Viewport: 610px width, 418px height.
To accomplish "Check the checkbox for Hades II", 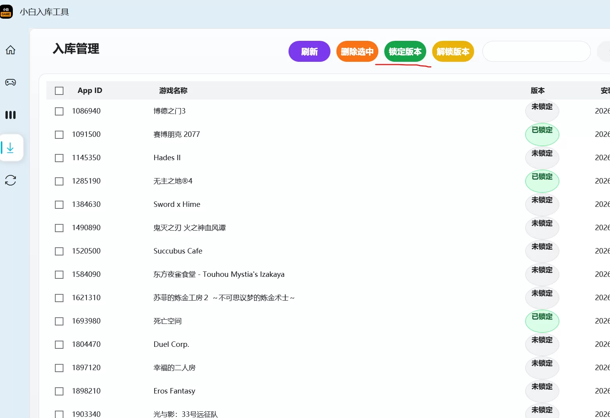I will [x=59, y=158].
